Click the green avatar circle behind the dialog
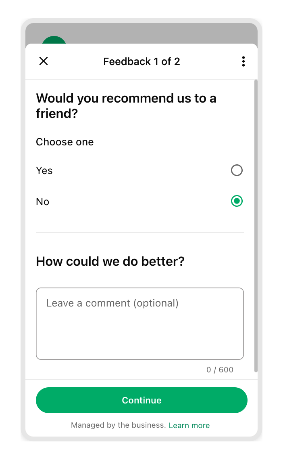The height and width of the screenshot is (462, 283). [54, 40]
